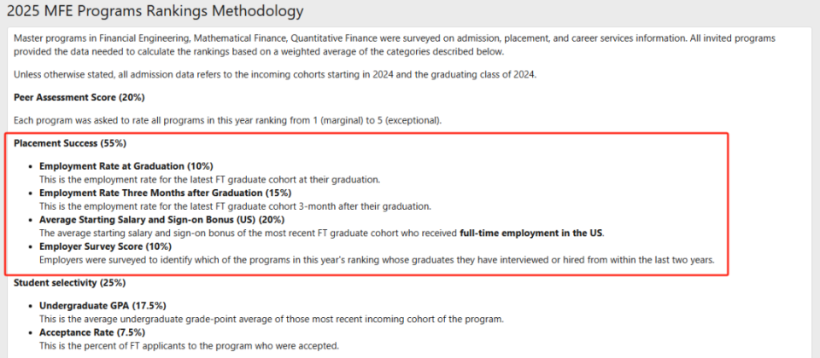This screenshot has height=358, width=820.
Task: Select the Peer Assessment Score (20%) heading
Action: pyautogui.click(x=79, y=97)
